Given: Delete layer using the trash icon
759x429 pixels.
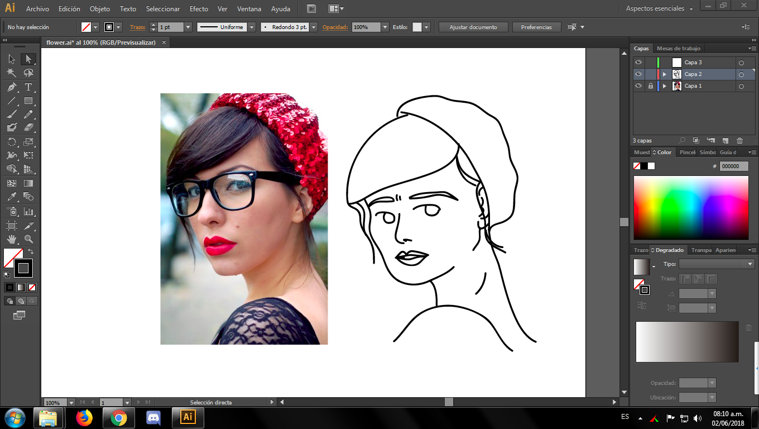Looking at the screenshot, I should (739, 141).
